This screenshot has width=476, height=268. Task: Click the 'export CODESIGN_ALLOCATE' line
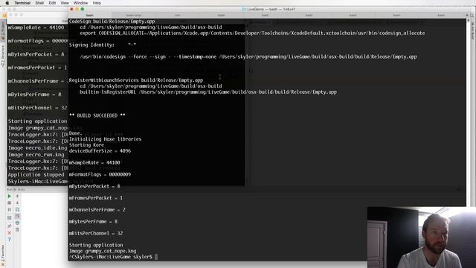click(x=252, y=33)
